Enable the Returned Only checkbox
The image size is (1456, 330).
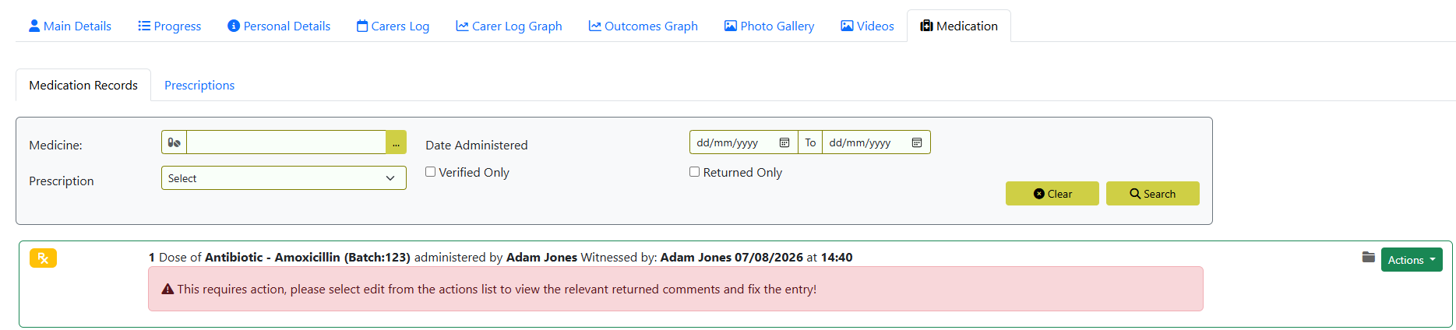[694, 172]
